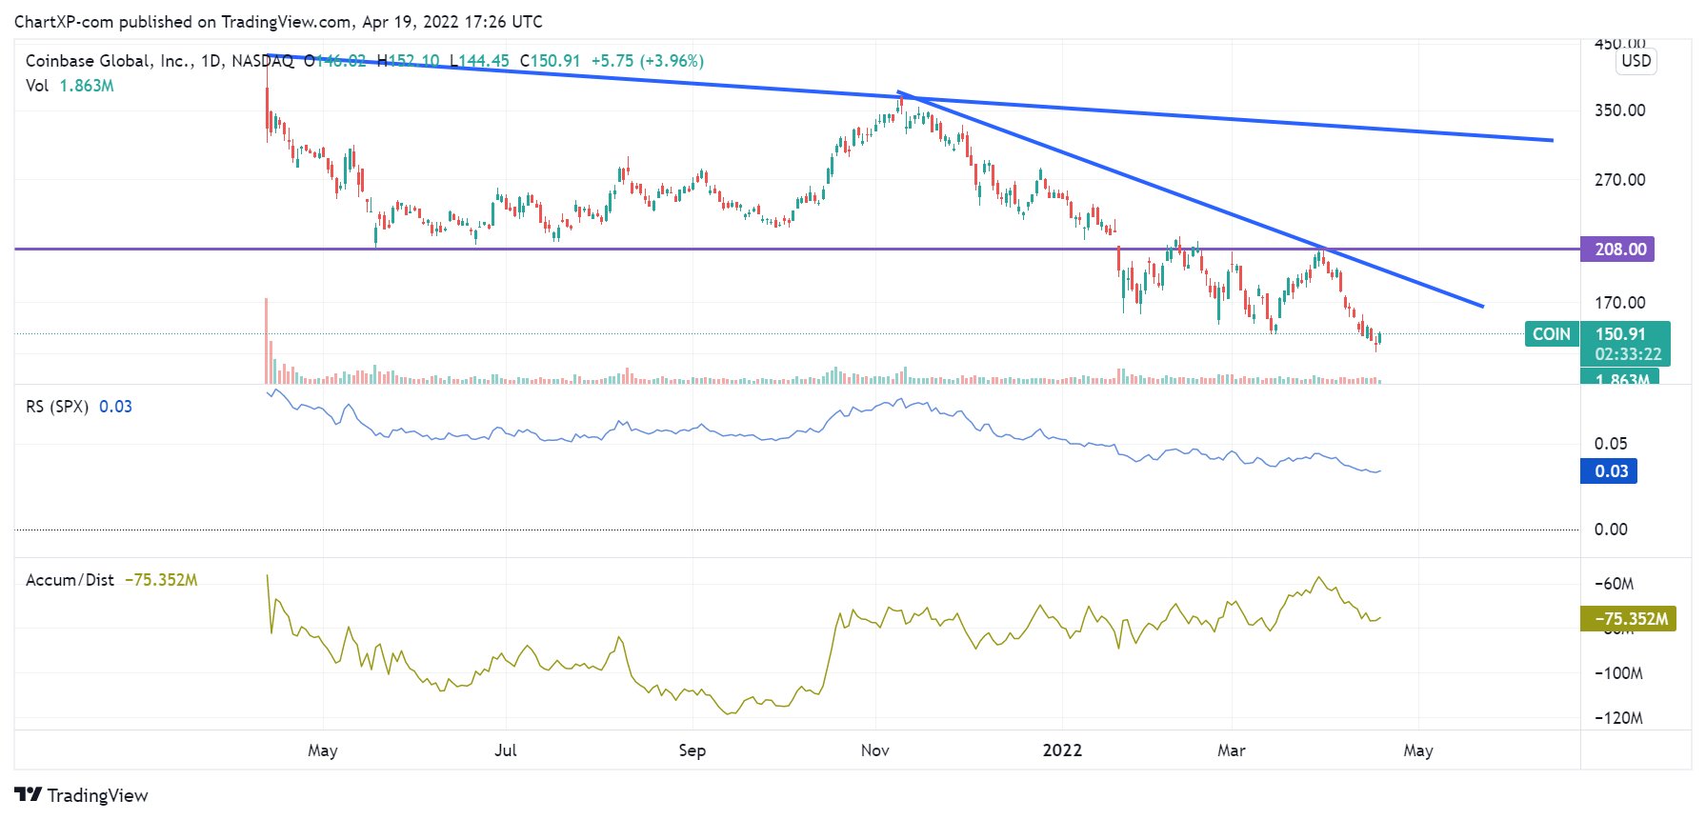Click the Vol 1.863M volume label

(x=70, y=86)
